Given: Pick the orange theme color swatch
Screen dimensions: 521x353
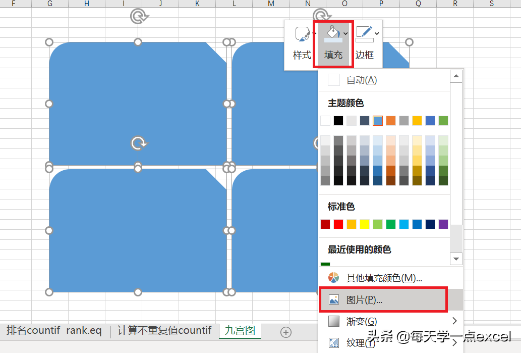Looking at the screenshot, I should (x=391, y=120).
